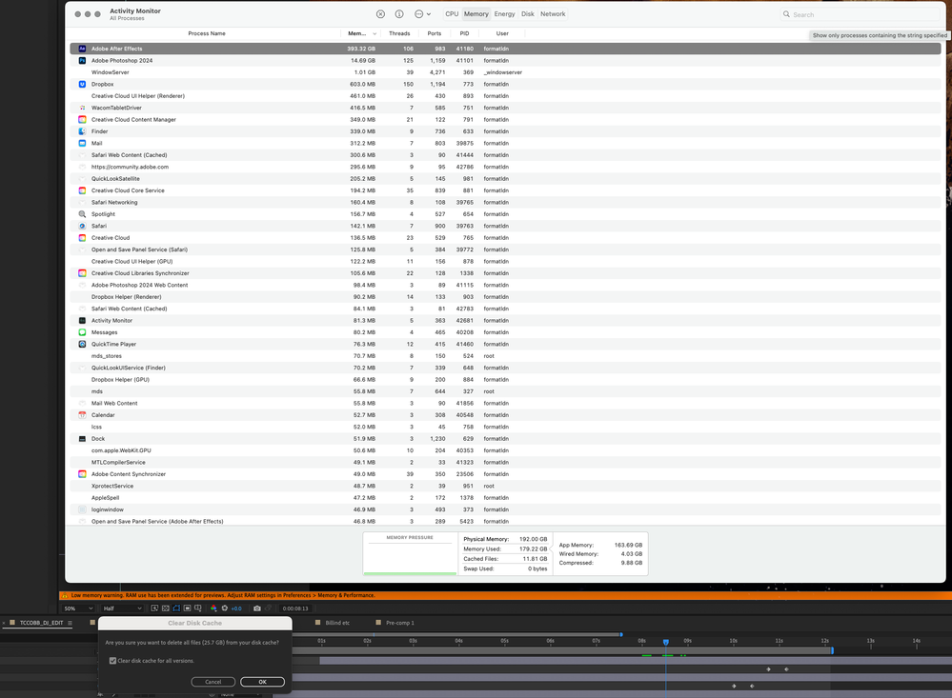952x698 pixels.
Task: Select the Messages process icon
Action: pos(82,332)
